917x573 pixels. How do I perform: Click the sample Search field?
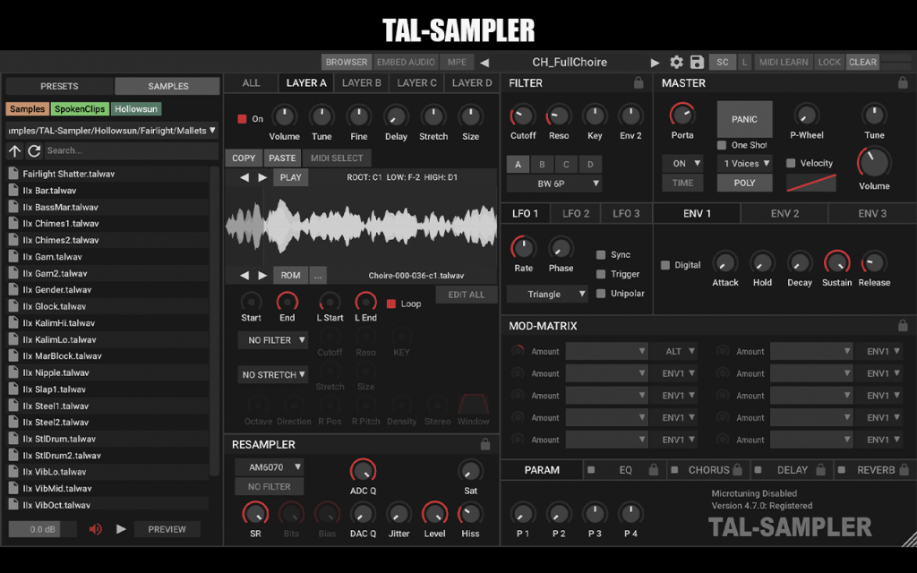tap(131, 150)
